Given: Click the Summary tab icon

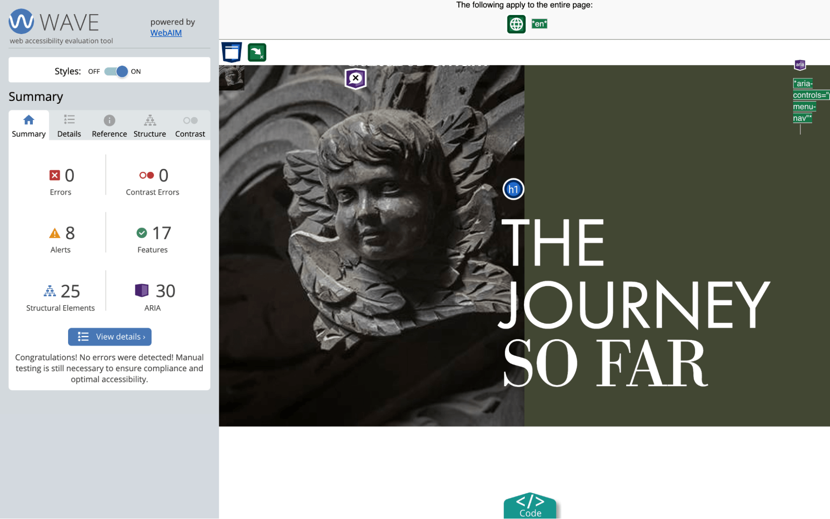Looking at the screenshot, I should [x=29, y=120].
